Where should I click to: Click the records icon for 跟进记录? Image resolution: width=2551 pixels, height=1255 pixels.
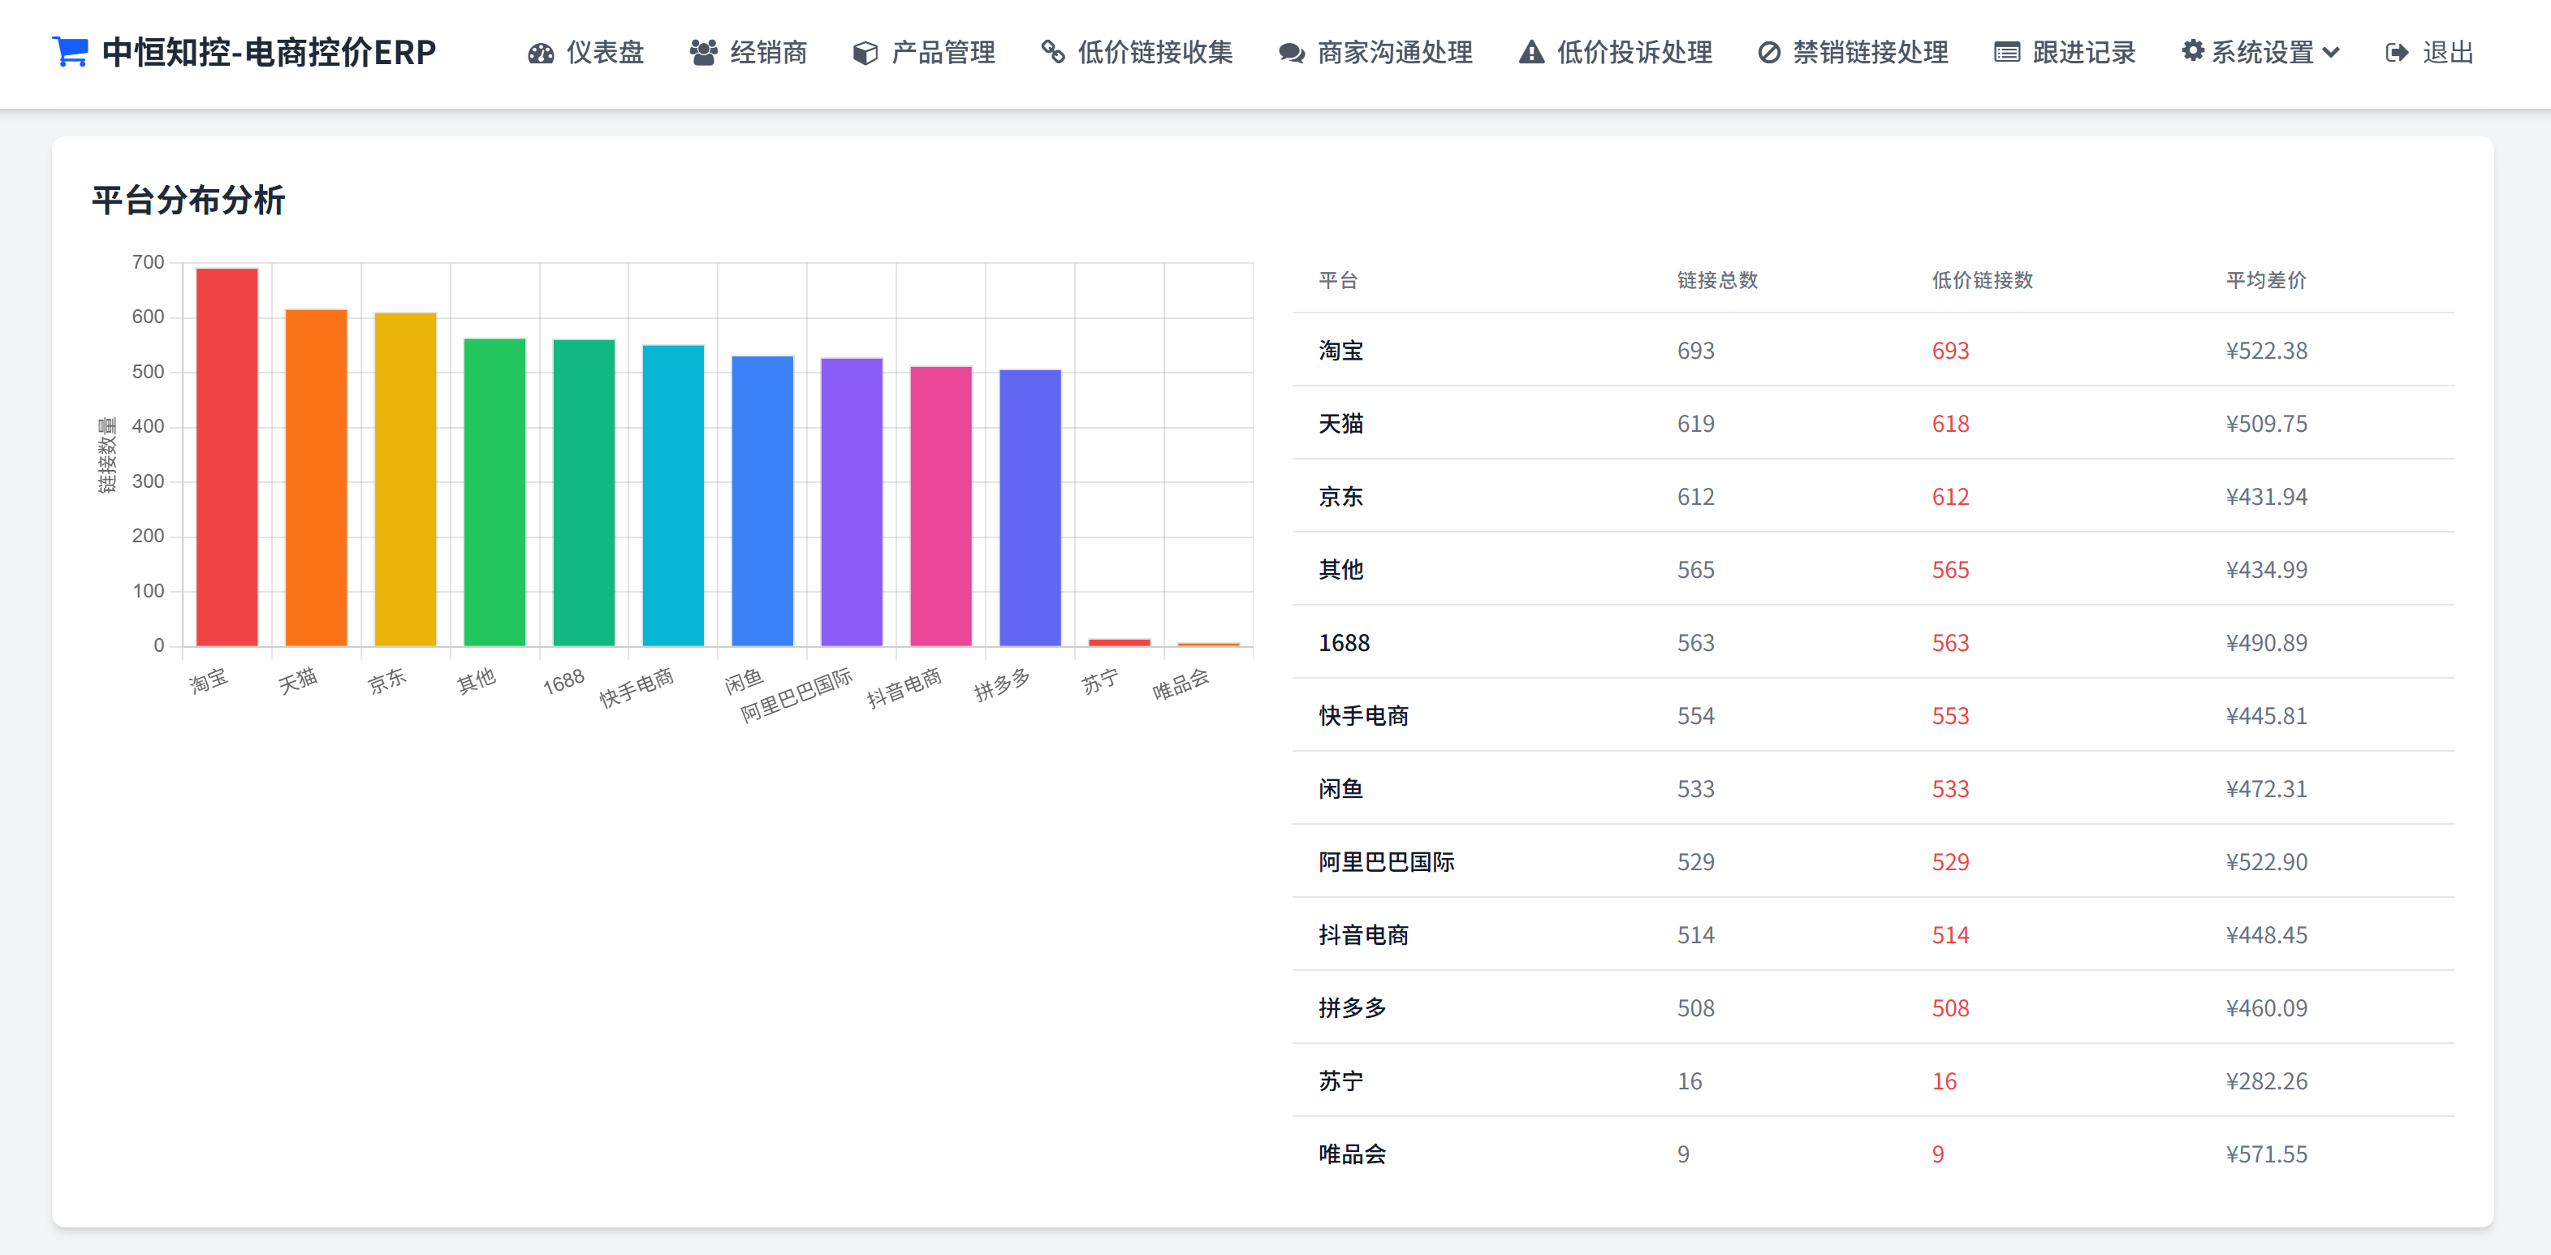pos(2006,54)
